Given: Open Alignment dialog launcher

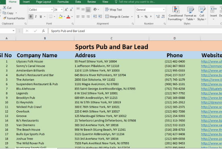Looking at the screenshot, I should (x=133, y=24).
